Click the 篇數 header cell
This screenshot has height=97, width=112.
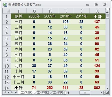19,16
